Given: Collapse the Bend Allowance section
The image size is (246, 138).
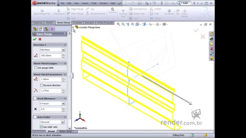Looking at the screenshot, I should (65, 99).
